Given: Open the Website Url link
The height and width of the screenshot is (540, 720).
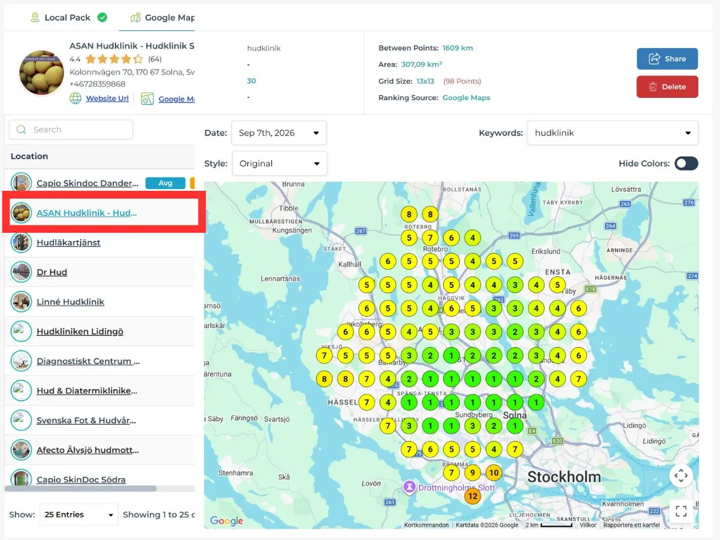Looking at the screenshot, I should click(x=107, y=98).
